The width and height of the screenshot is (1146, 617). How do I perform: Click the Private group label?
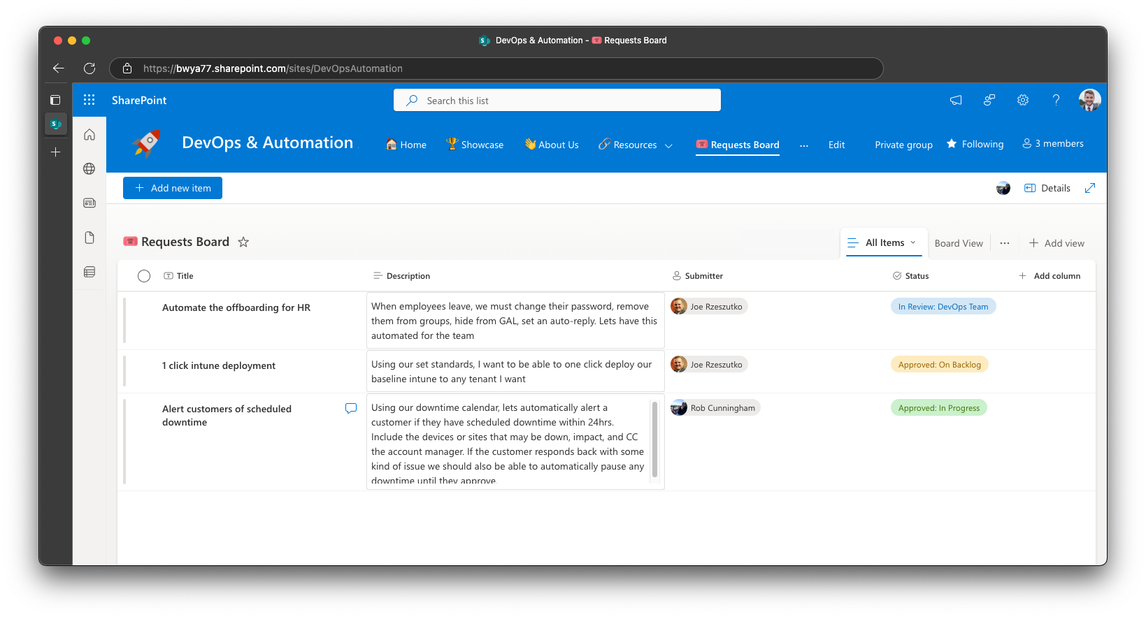903,145
